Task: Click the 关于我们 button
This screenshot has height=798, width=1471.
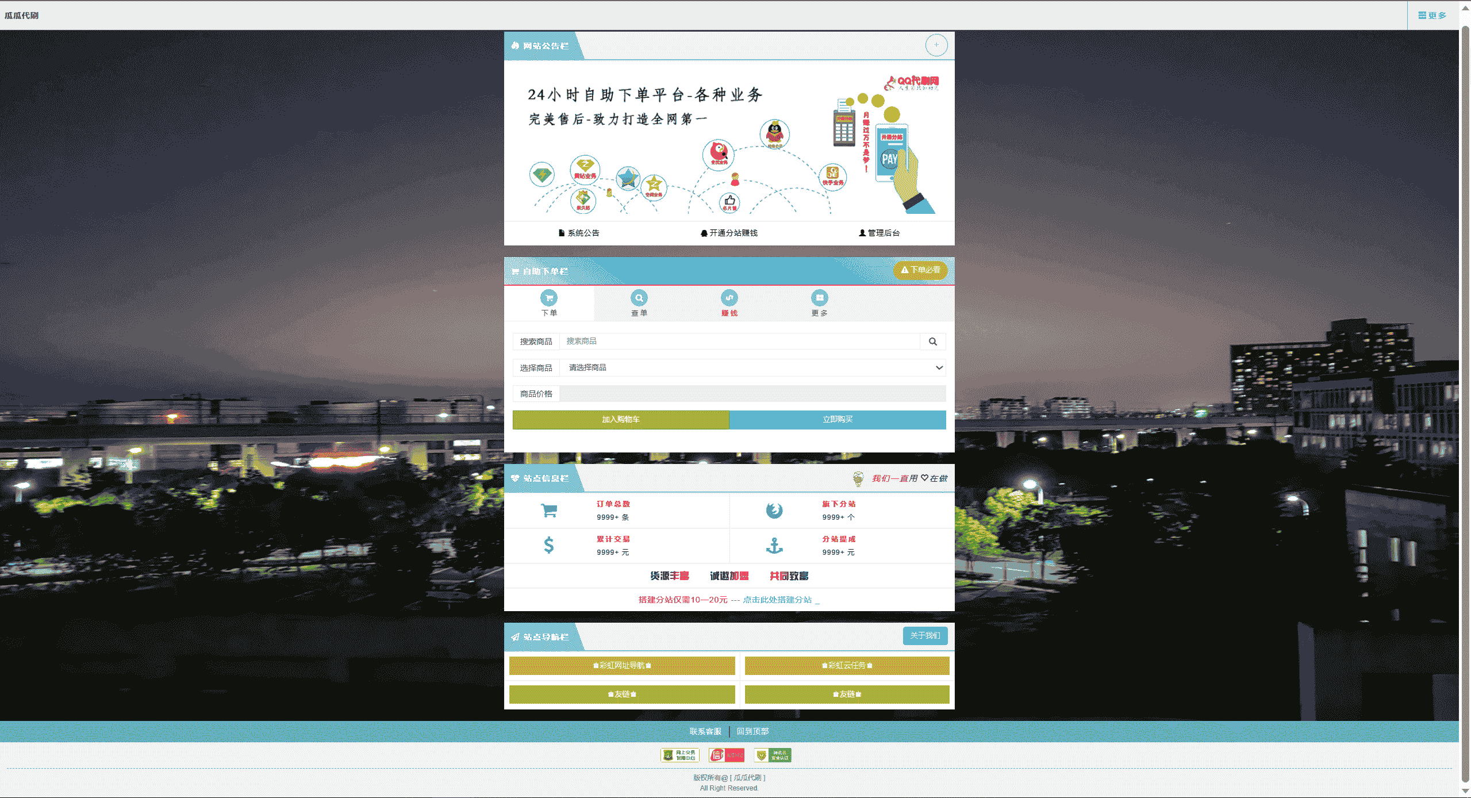Action: (x=925, y=635)
